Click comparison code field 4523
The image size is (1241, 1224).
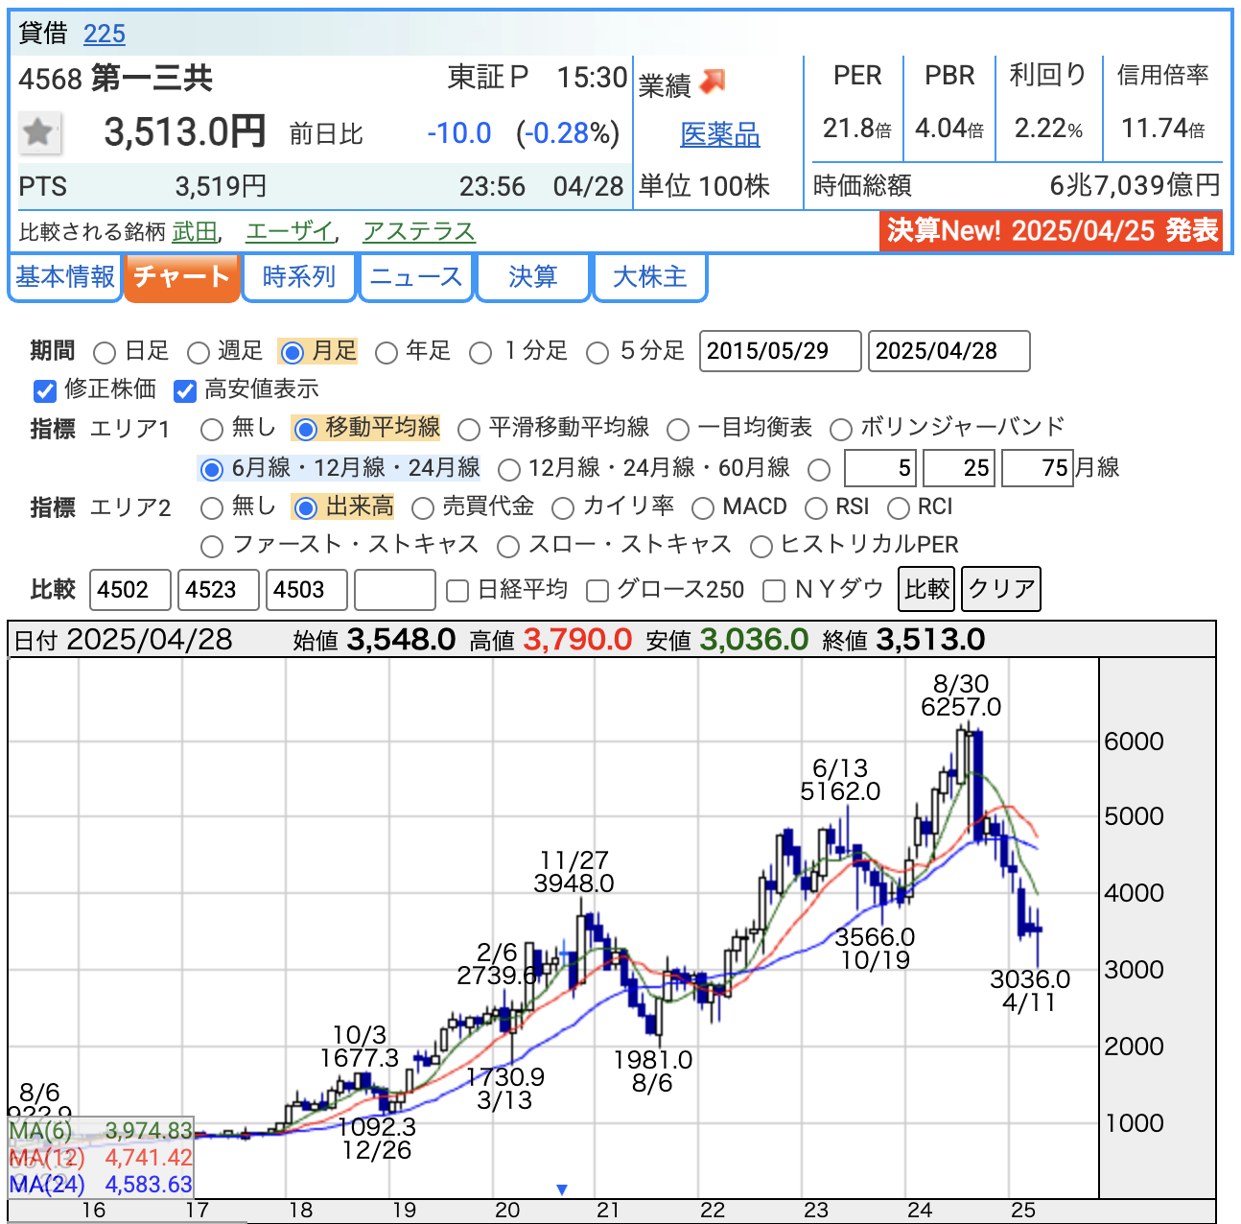coord(219,590)
